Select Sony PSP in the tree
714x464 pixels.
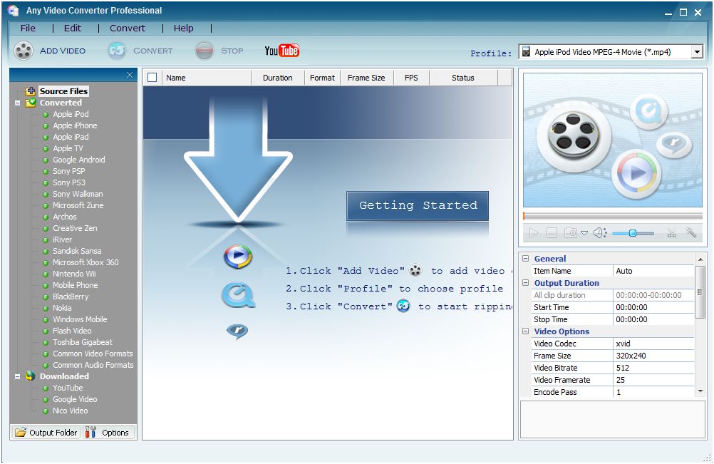coord(68,171)
